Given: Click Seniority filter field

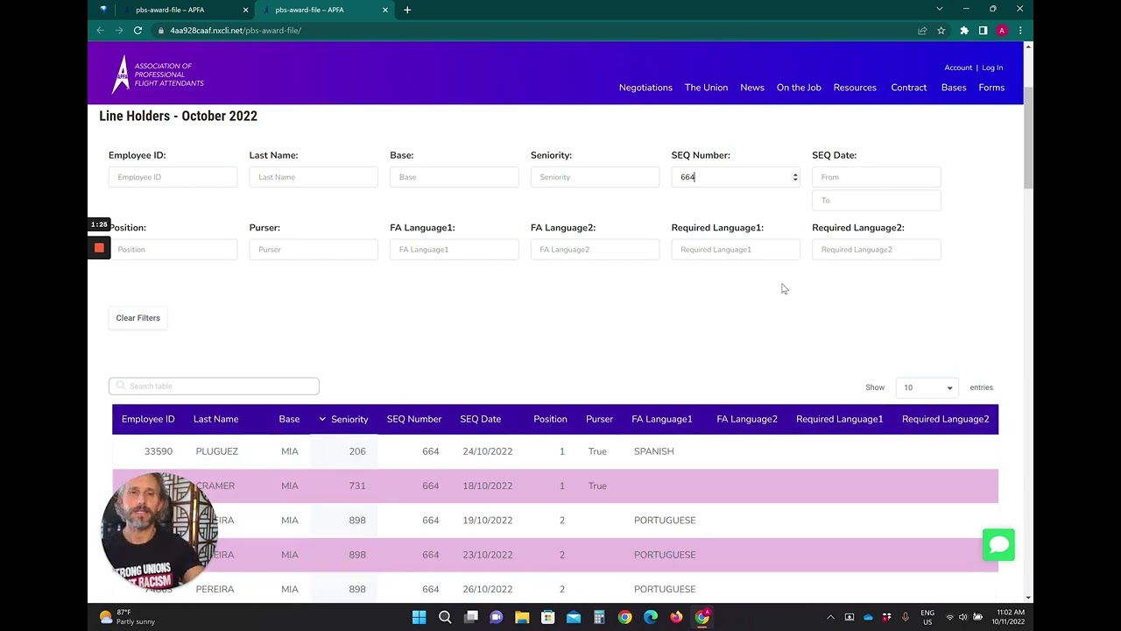Looking at the screenshot, I should [x=595, y=177].
